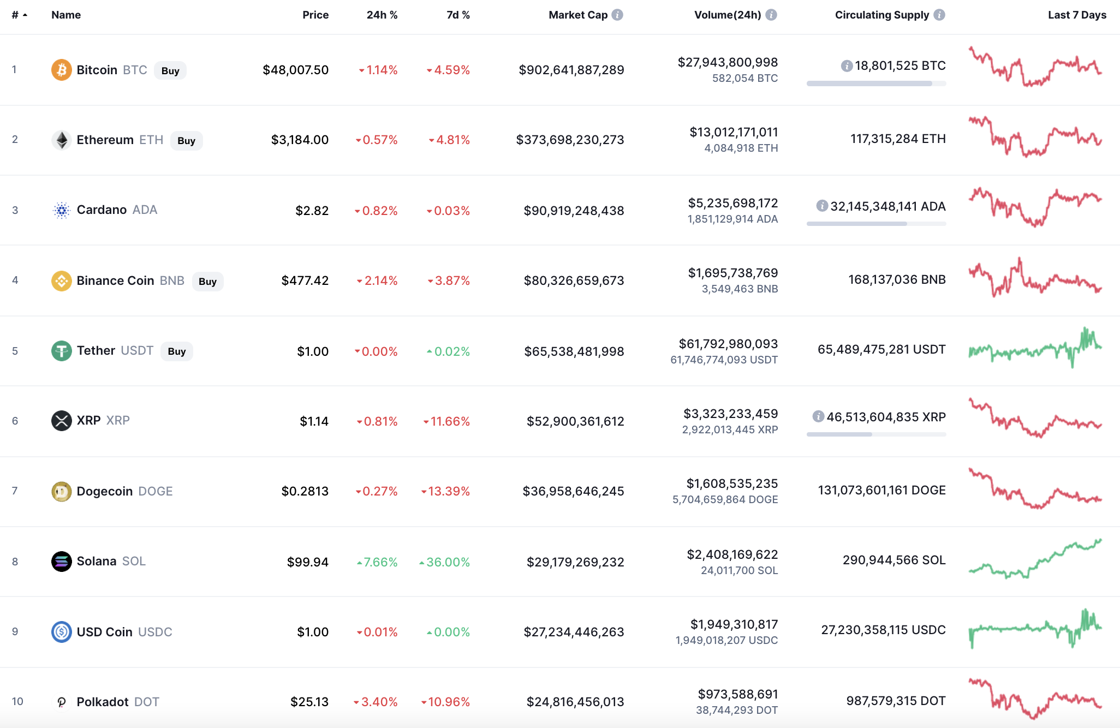1120x728 pixels.
Task: Click USD Coin market cap $27,234,446,263
Action: 574,632
